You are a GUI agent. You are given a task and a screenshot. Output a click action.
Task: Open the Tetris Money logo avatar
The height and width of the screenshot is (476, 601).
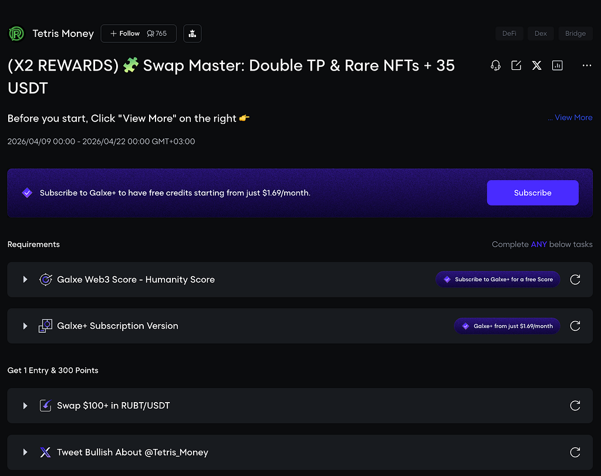(16, 33)
